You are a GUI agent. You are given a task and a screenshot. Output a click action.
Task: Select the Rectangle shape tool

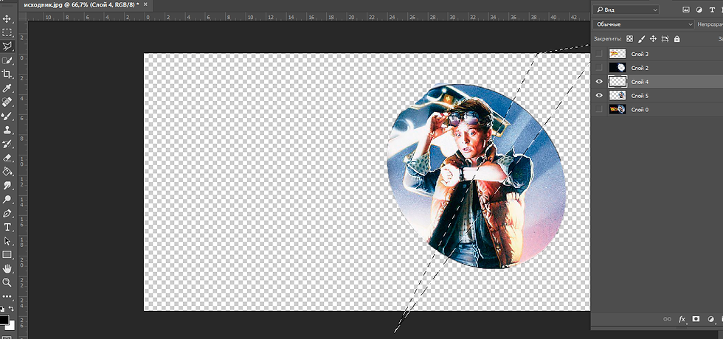coord(7,255)
